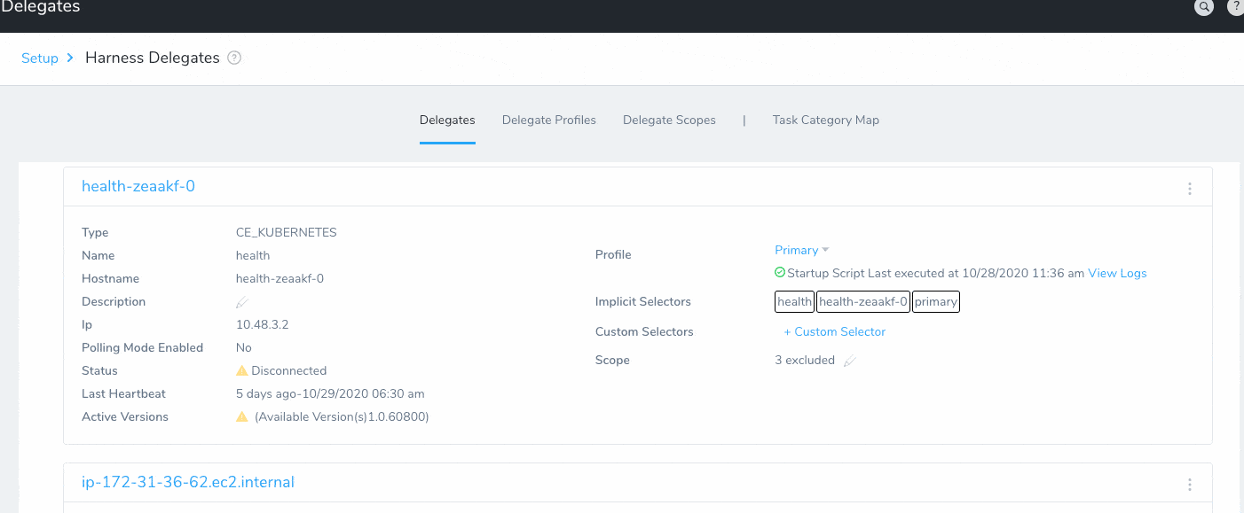
Task: Select the CE_KUBERNETES type value
Action: (287, 232)
